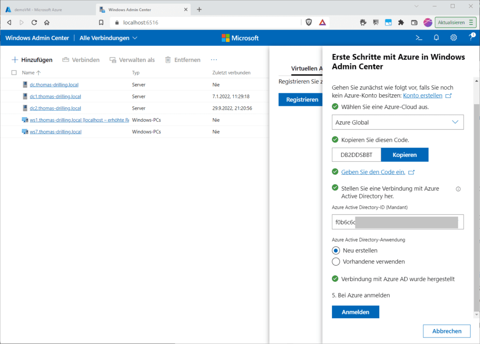Image resolution: width=480 pixels, height=344 pixels.
Task: Click the Brave Rewards triangle icon
Action: [322, 22]
